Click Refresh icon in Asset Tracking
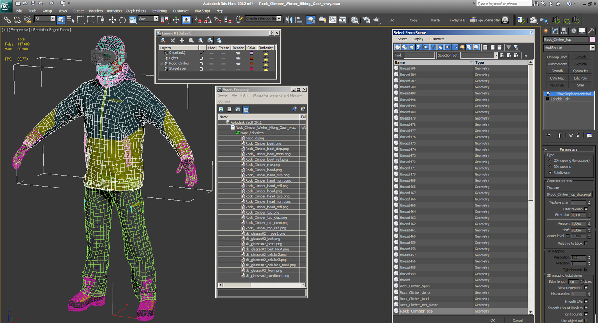Screen dimensions: 598x323 point(221,109)
